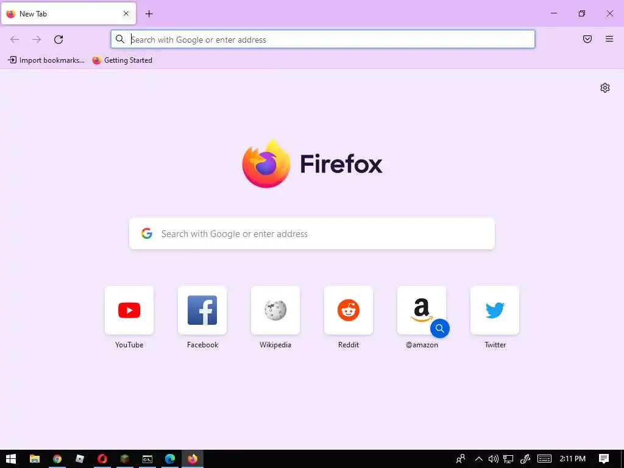The height and width of the screenshot is (468, 624).
Task: Minimize the Firefox window
Action: point(553,13)
